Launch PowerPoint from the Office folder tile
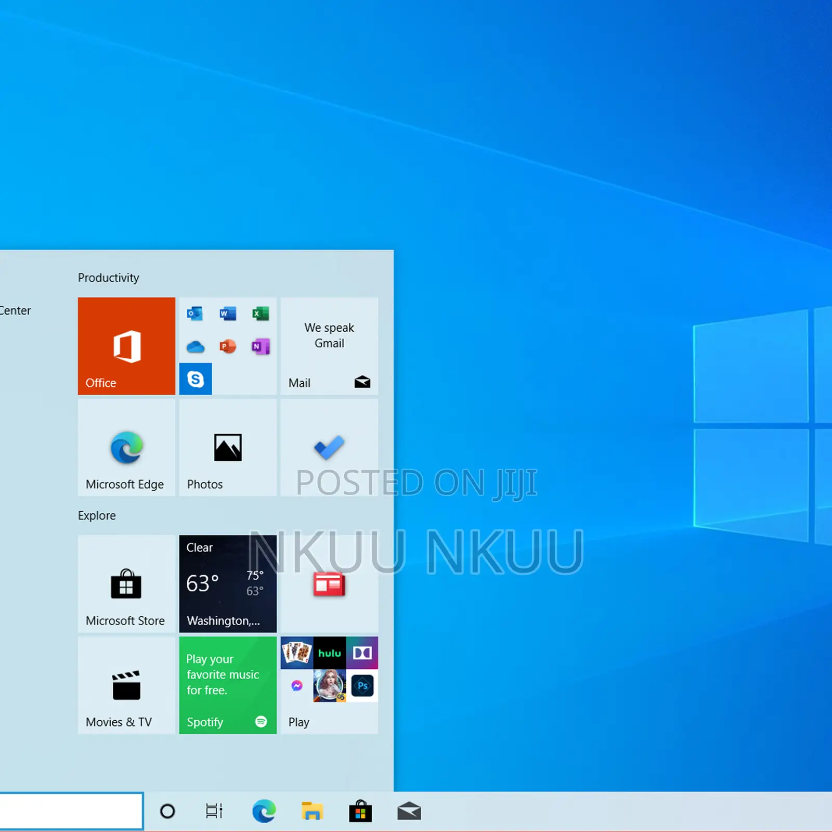The height and width of the screenshot is (832, 832). tap(228, 346)
